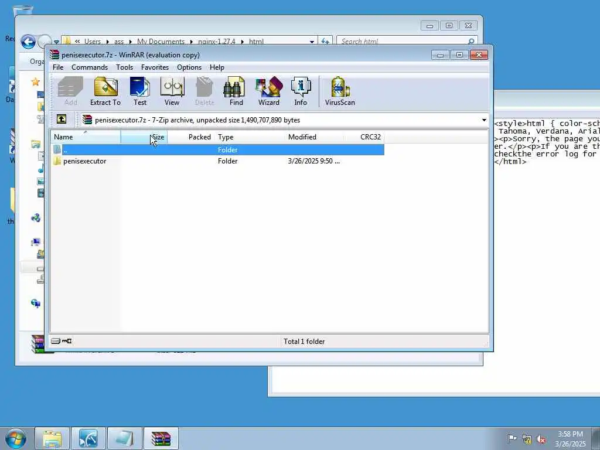
Task: Click Favorites star in Explorer sidebar
Action: click(36, 81)
